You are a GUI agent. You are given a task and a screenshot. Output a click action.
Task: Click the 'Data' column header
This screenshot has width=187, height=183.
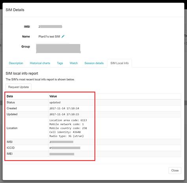pos(10,96)
